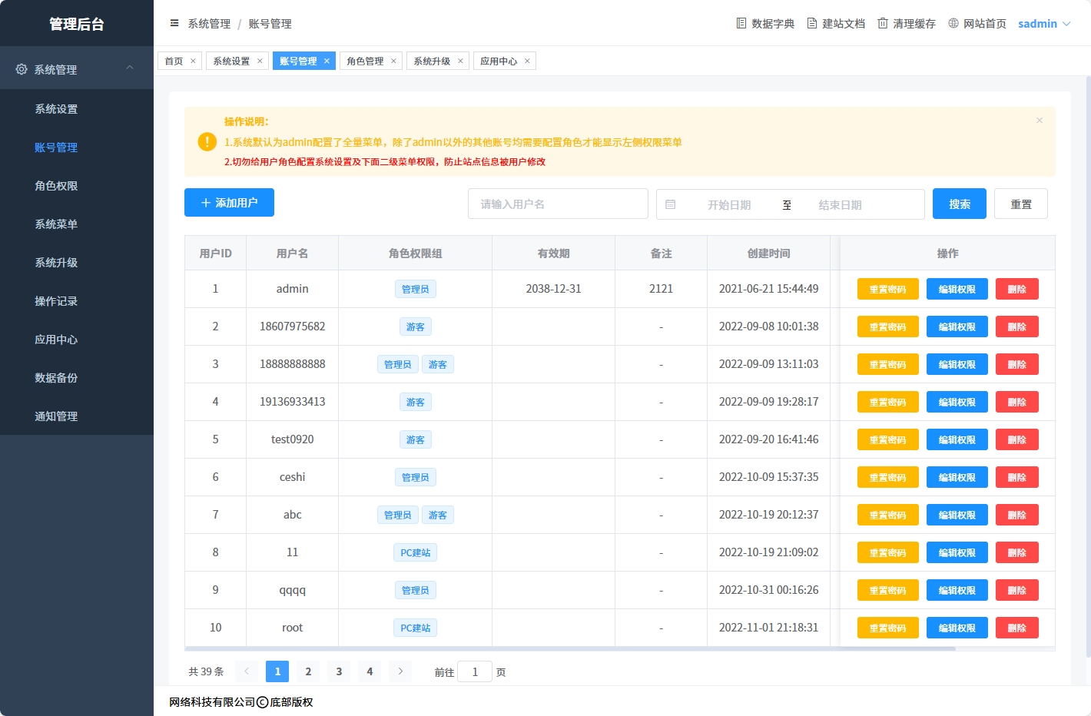Click the 游客 tag in abc row

tap(438, 515)
